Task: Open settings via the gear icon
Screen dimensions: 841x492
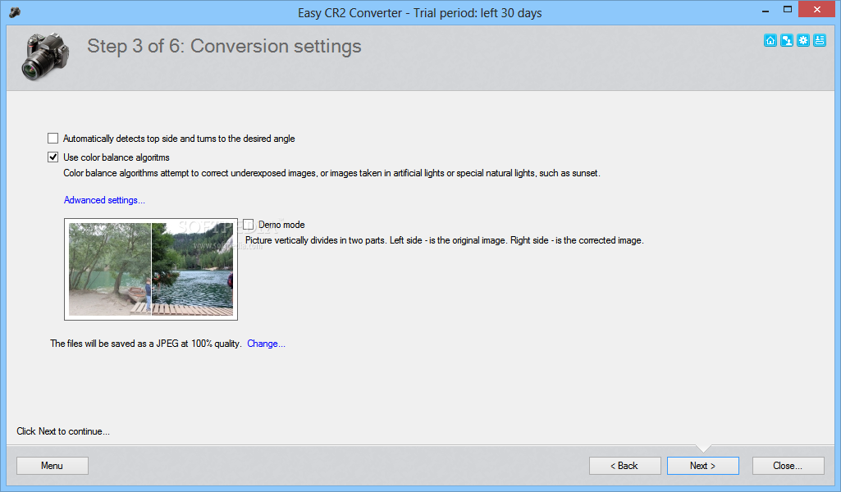Action: click(x=803, y=40)
